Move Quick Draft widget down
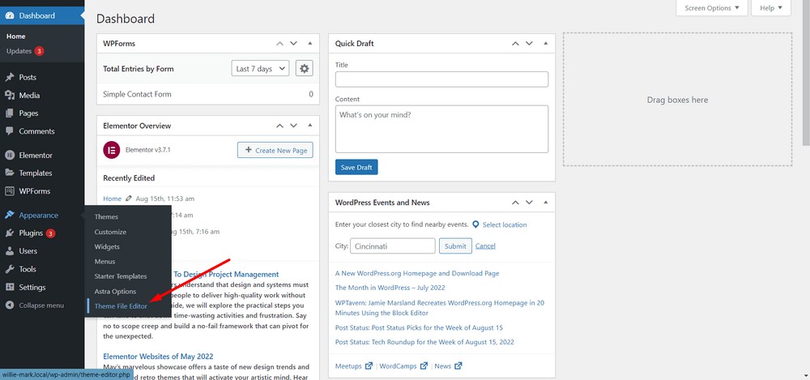810x380 pixels. point(529,44)
